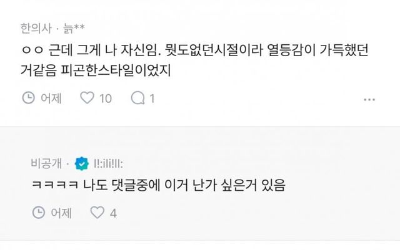
Task: Click the like count 10
Action: point(105,98)
